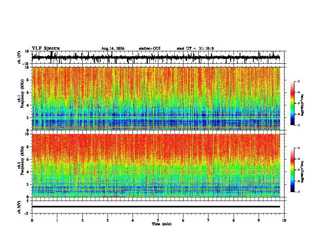Click the "station=OUI" header label
Image resolution: width=320 pixels, height=247 pixels.
tap(149, 48)
